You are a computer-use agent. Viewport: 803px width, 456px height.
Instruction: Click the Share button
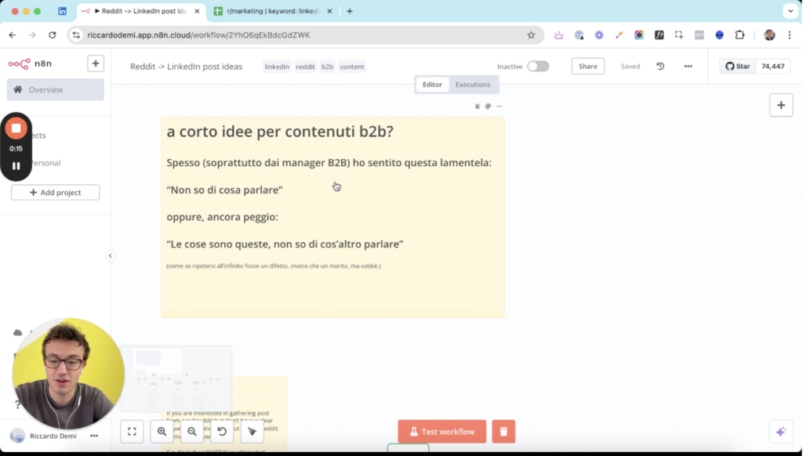[x=588, y=67]
